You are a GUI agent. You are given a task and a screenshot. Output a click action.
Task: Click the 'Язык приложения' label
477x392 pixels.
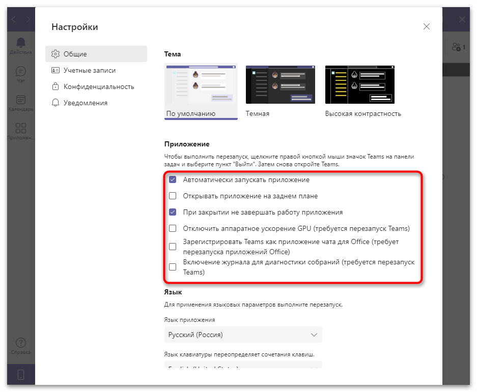click(189, 320)
